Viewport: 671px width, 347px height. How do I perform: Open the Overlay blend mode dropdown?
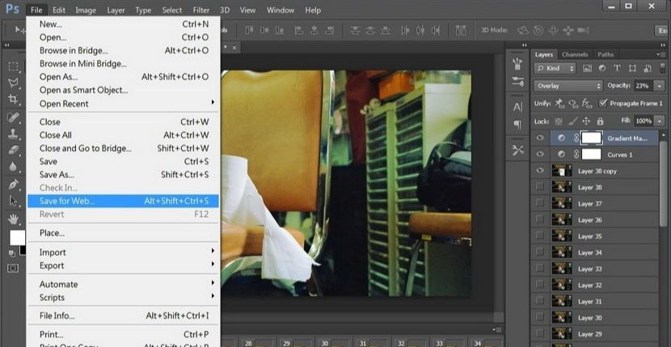click(568, 86)
